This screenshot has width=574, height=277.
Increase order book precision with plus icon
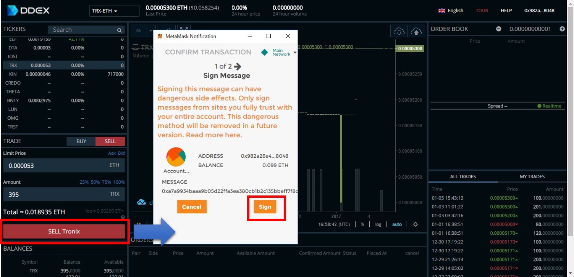tap(562, 29)
